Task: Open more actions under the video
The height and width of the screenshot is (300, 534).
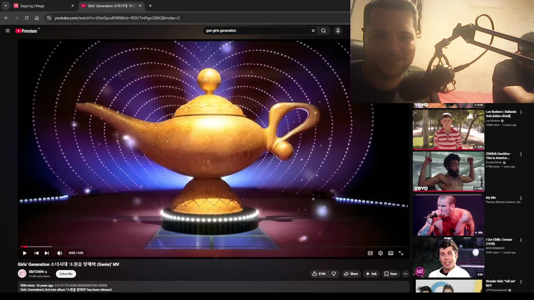Action: 406,274
